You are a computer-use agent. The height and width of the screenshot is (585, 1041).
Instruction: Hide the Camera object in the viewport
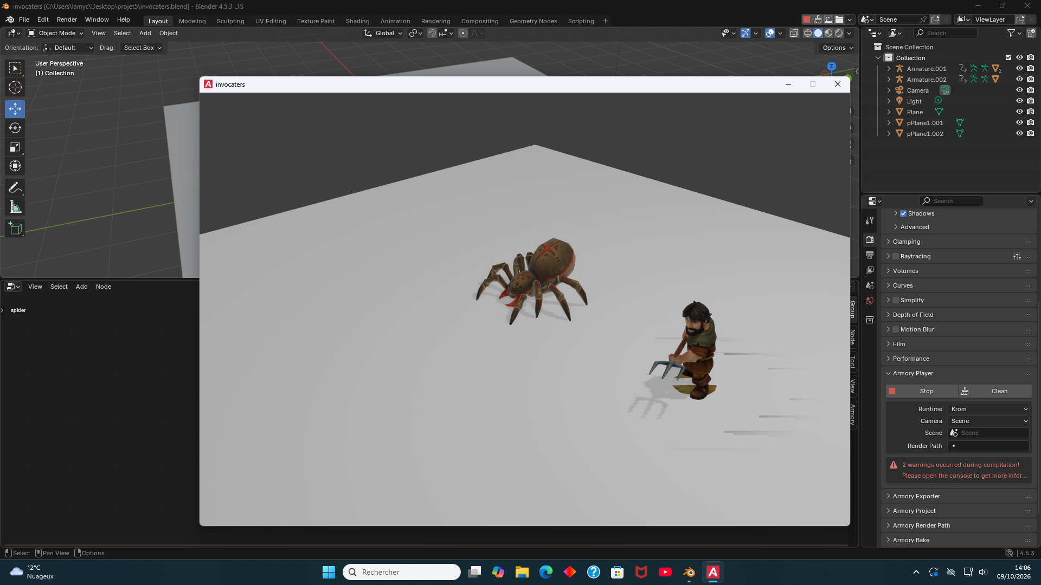pyautogui.click(x=1019, y=90)
